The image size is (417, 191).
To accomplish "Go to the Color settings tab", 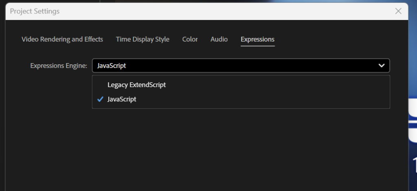I will point(190,40).
